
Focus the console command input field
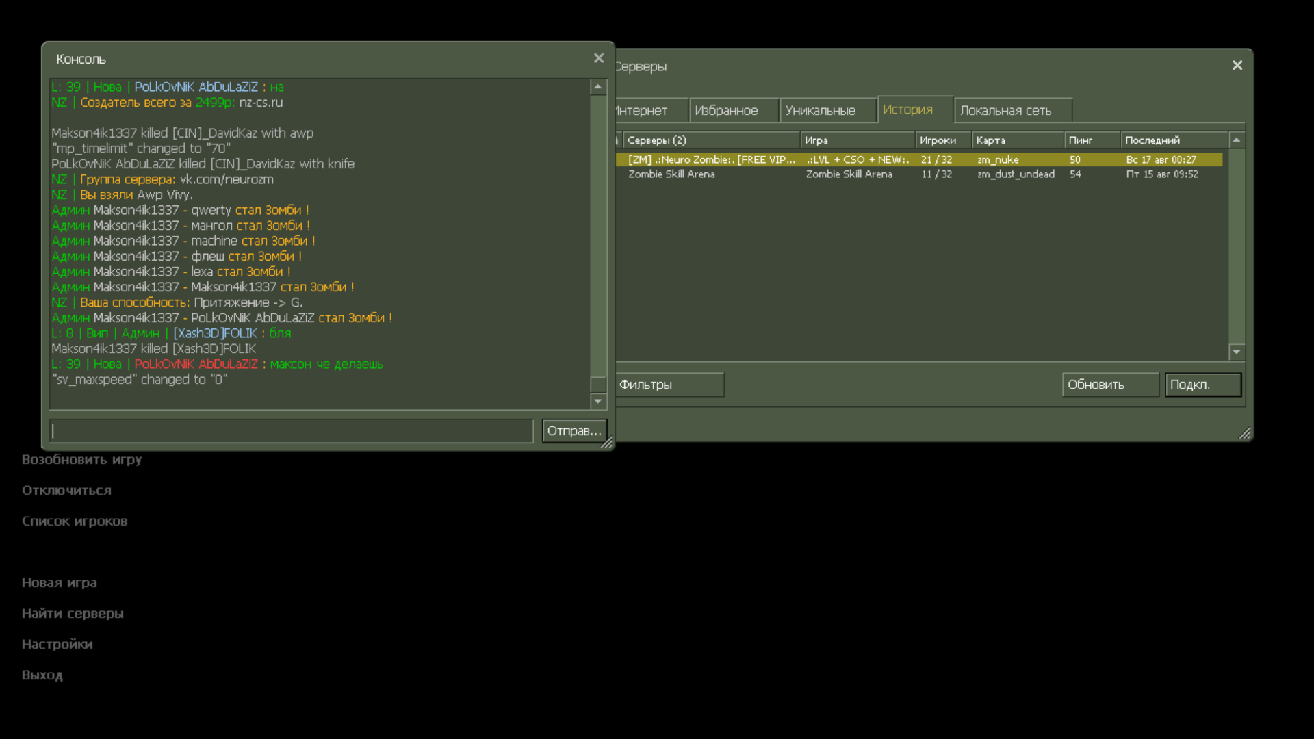(x=292, y=431)
